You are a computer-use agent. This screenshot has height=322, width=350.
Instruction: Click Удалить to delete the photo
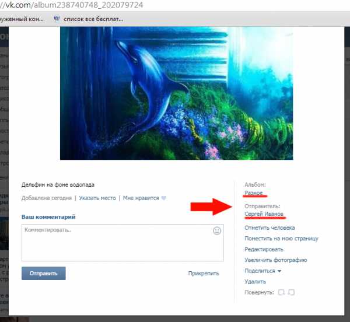click(255, 282)
